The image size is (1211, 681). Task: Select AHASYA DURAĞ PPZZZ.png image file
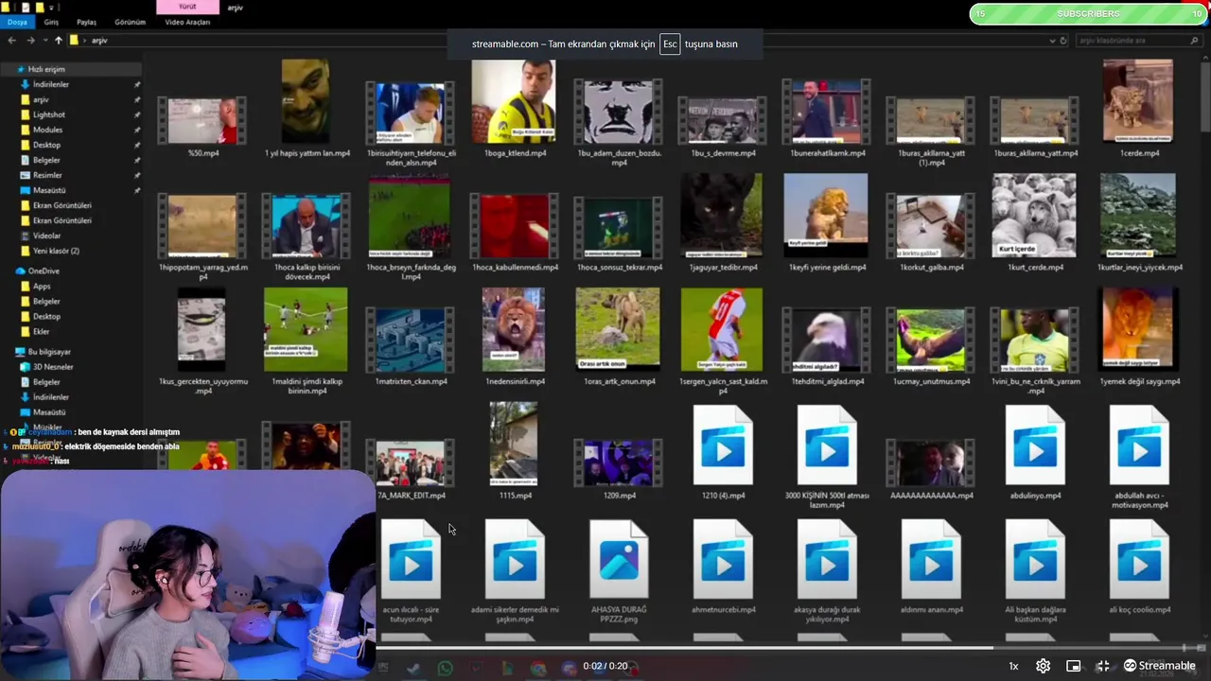pos(619,559)
